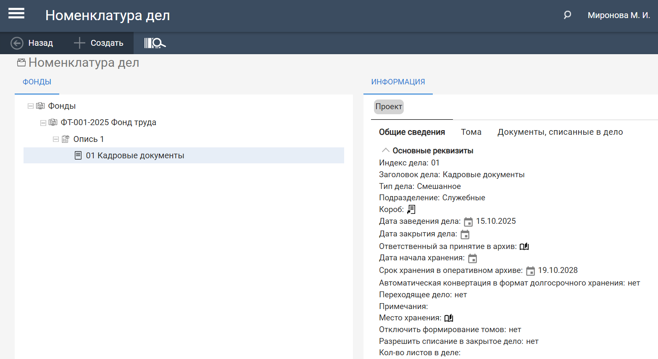Open calendar for Дата заведения дела
Viewport: 658px width, 359px height.
coord(468,222)
